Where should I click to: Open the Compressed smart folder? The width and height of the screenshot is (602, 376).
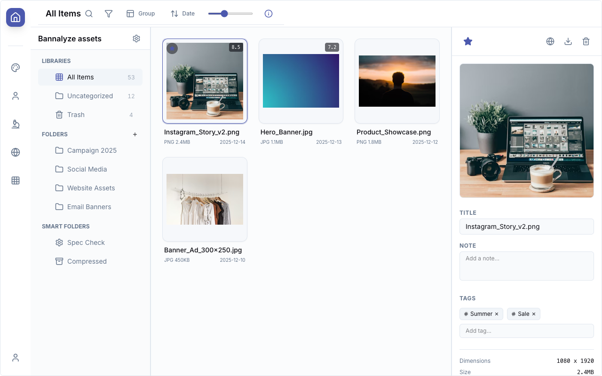coord(90,261)
